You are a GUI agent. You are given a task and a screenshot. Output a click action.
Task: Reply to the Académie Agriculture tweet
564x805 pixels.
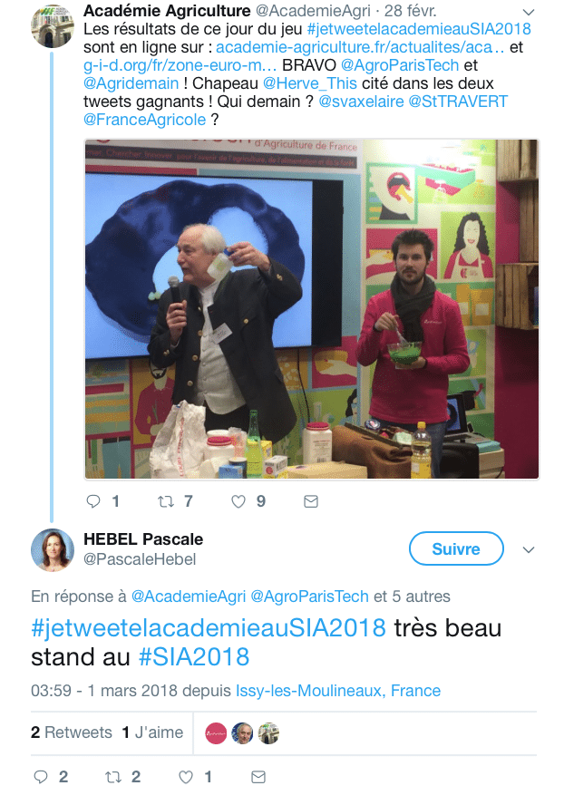click(93, 501)
